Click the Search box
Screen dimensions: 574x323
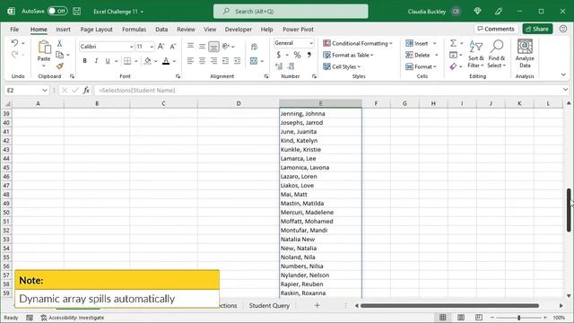tap(291, 12)
